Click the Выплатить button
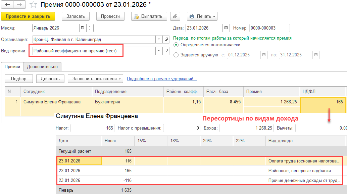The image size is (347, 194). 149,16
